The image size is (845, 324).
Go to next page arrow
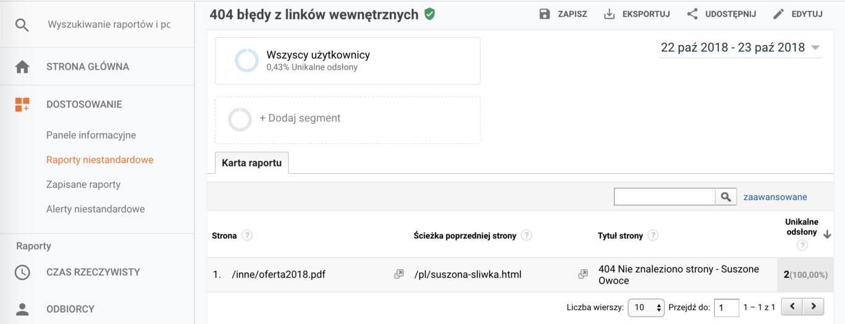click(x=813, y=306)
